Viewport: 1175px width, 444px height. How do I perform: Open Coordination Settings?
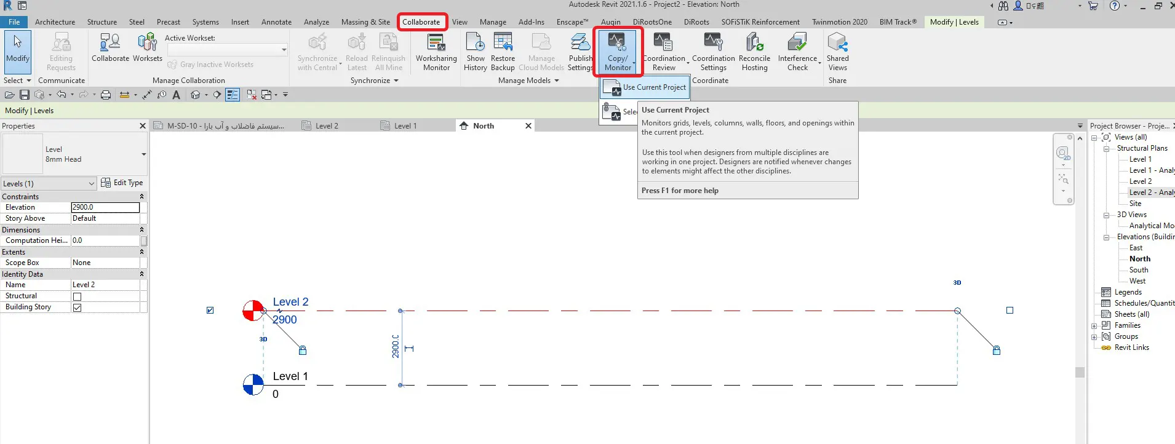[x=713, y=52]
